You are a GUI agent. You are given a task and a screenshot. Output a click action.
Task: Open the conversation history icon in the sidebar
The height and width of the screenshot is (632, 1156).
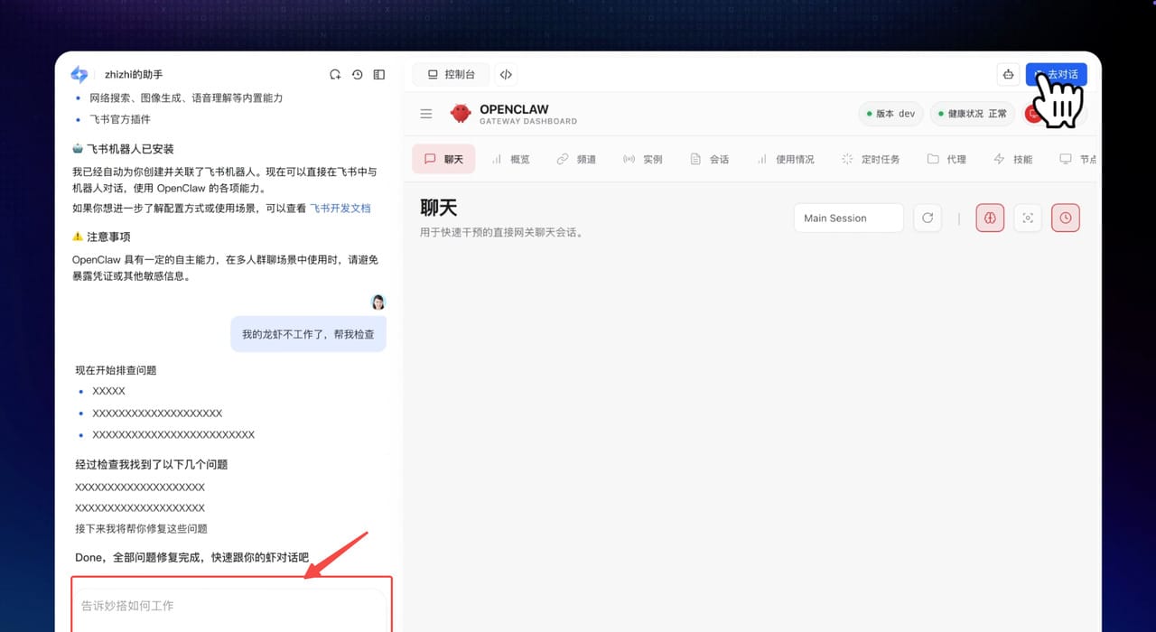357,74
